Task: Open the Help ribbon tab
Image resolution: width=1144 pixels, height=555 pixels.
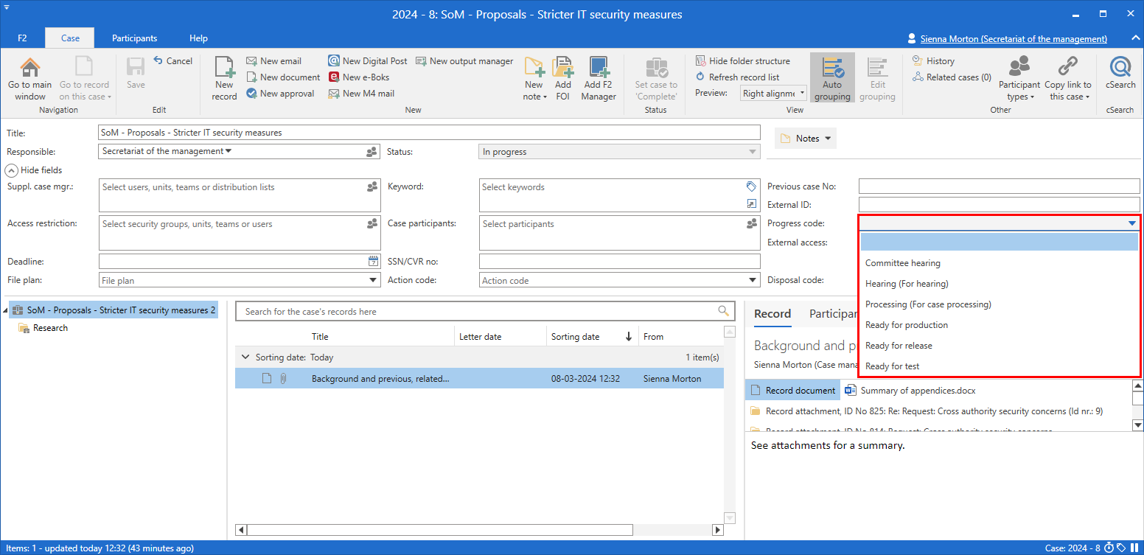Action: [198, 38]
